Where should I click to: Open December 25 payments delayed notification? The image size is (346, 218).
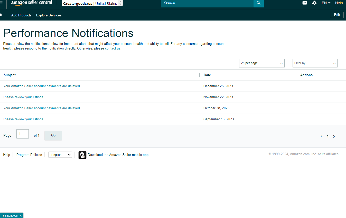pyautogui.click(x=42, y=86)
